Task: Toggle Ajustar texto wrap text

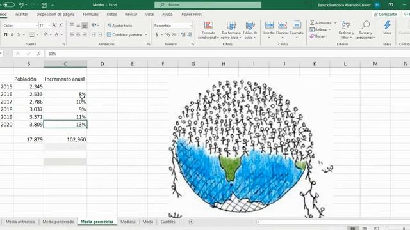Action: point(120,26)
